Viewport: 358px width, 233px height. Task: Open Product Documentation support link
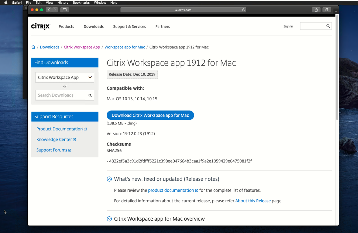[x=60, y=129]
